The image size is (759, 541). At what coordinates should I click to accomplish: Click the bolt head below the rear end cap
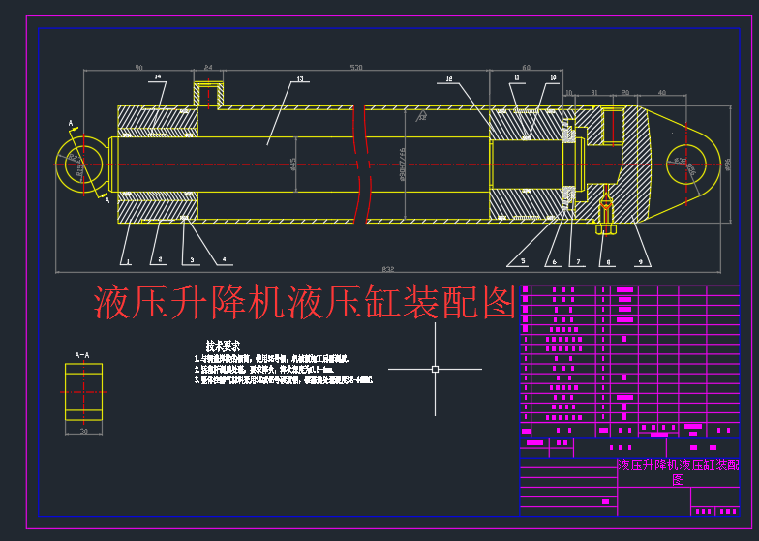606,228
